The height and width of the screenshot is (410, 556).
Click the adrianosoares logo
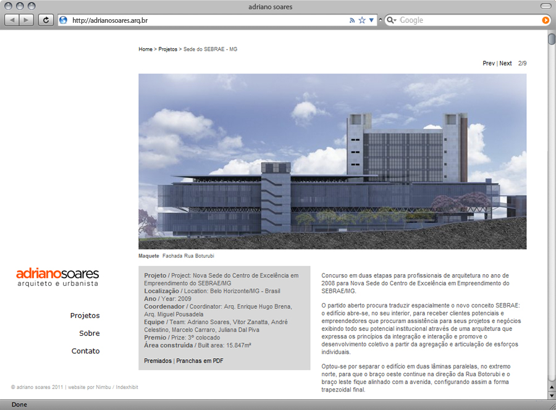point(57,277)
